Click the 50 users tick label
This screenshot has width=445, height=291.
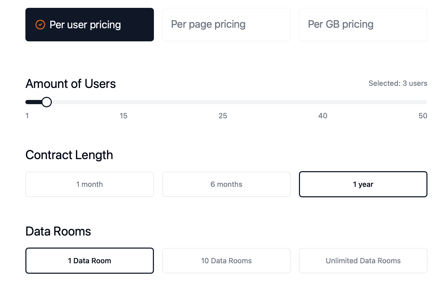click(x=423, y=116)
